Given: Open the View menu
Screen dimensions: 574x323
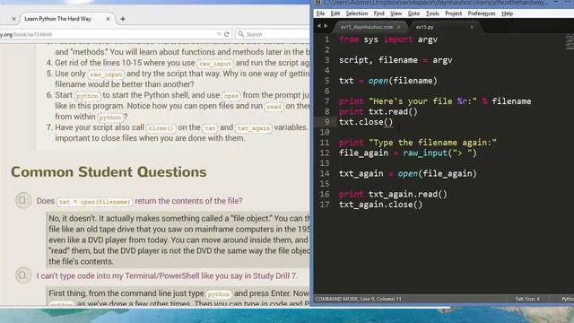Looking at the screenshot, I should coord(396,13).
